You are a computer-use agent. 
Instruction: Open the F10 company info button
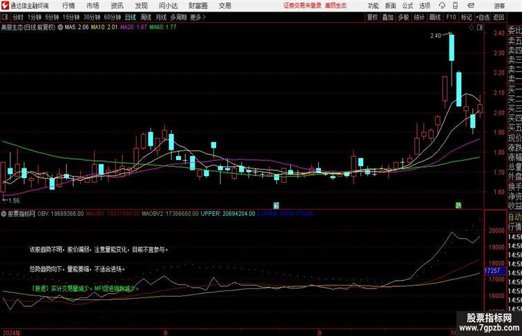click(451, 17)
